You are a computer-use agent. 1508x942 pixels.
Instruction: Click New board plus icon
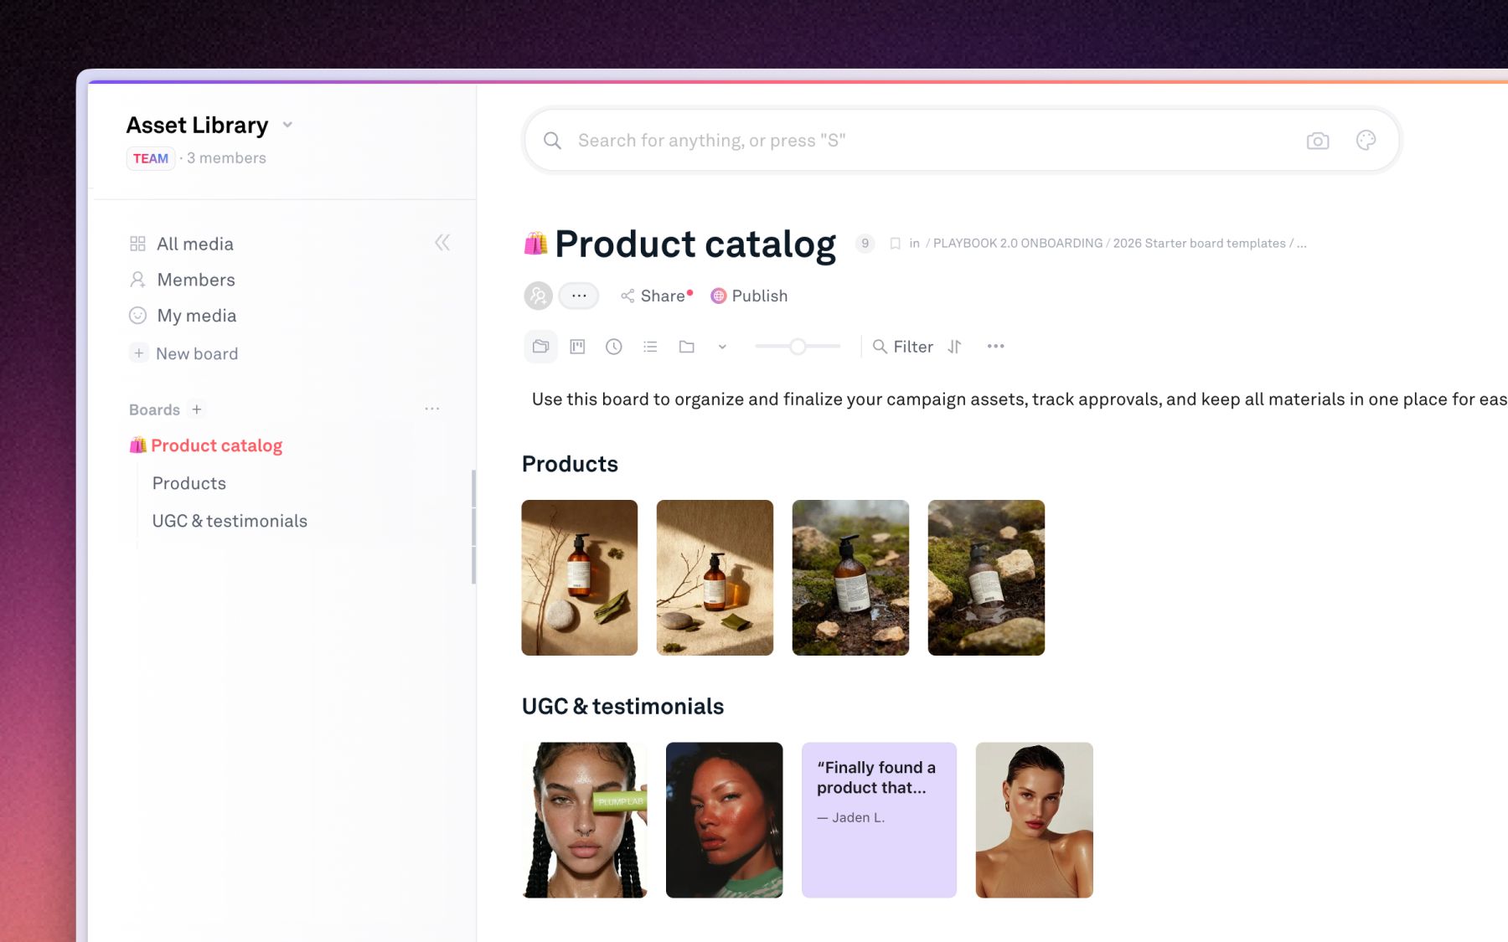[x=139, y=353]
